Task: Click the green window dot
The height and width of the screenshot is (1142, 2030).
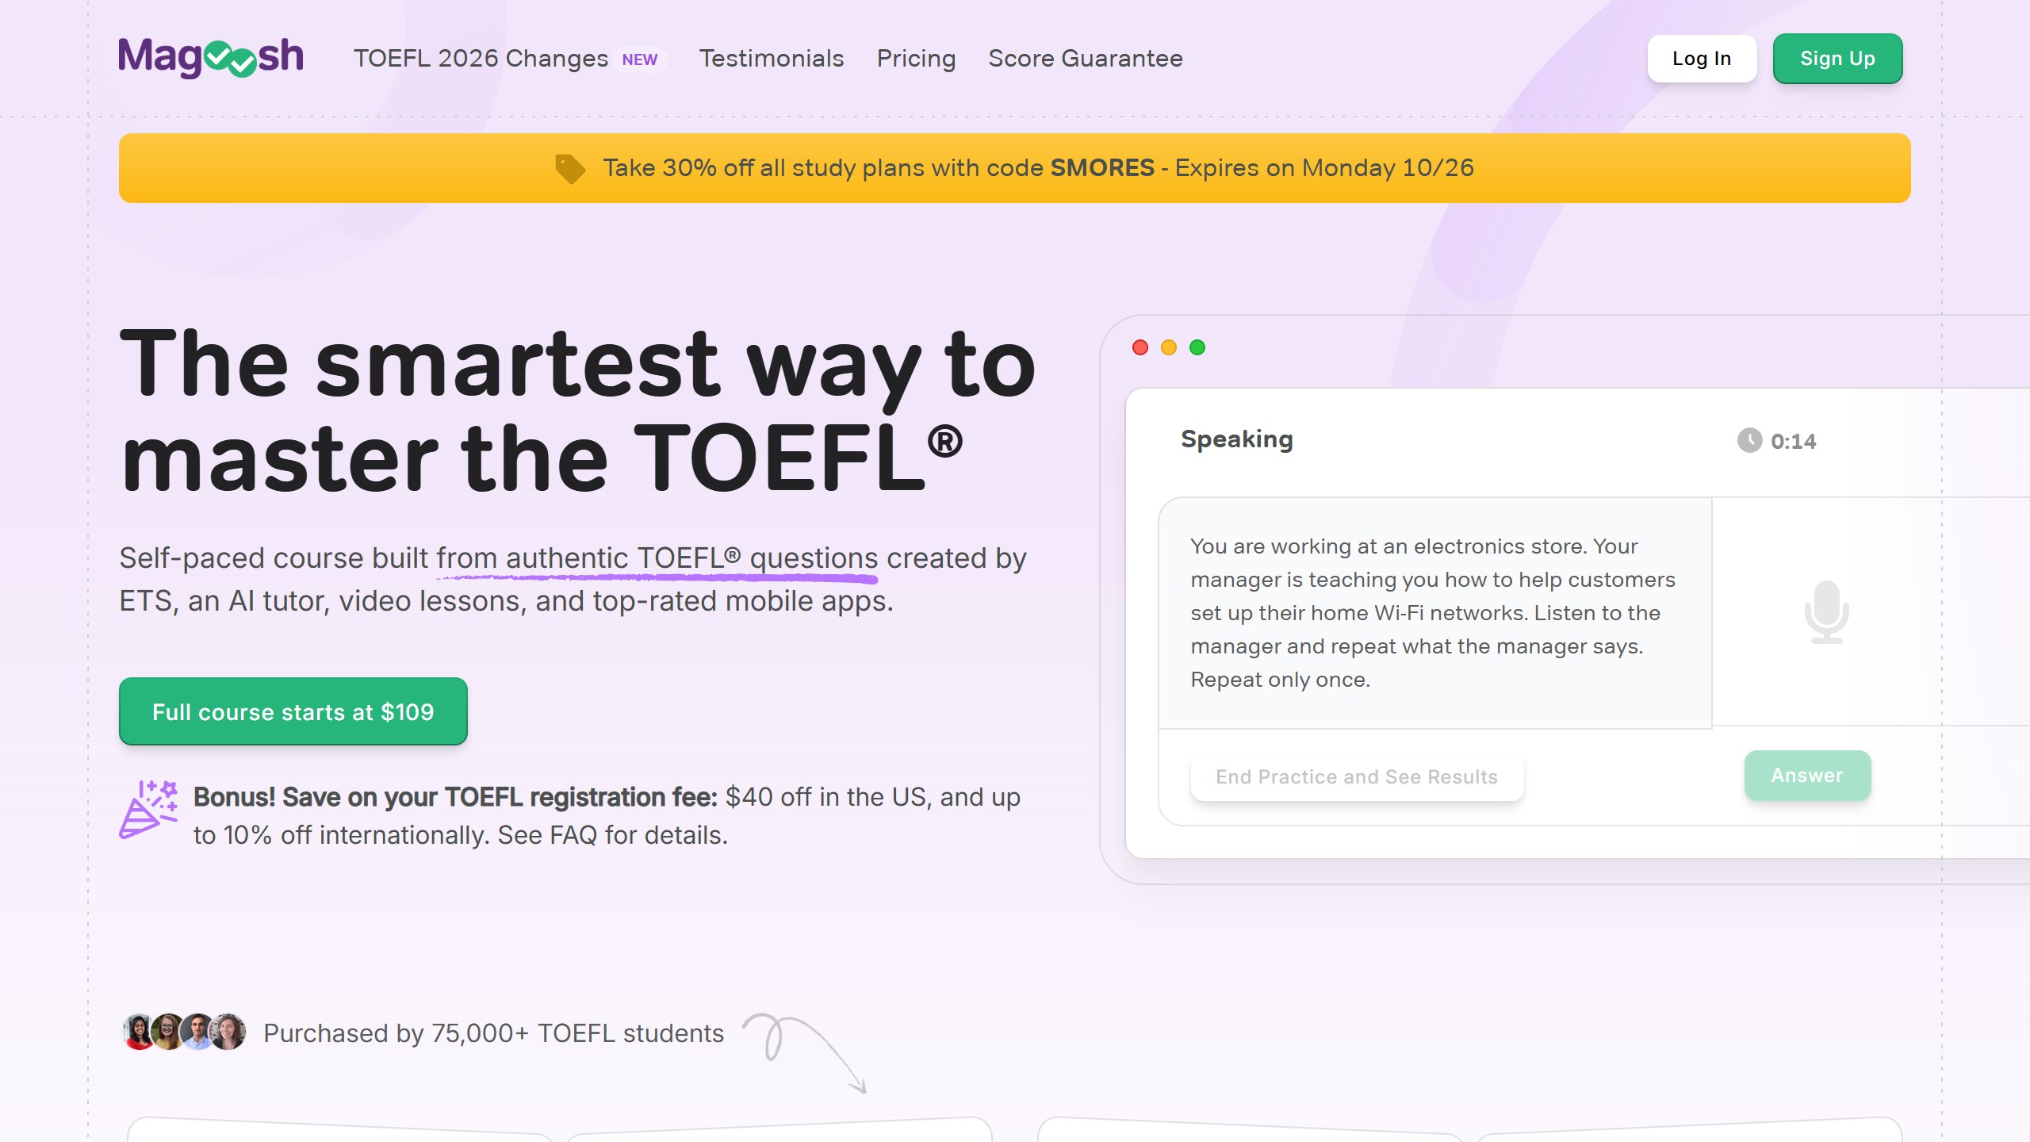Action: click(x=1197, y=347)
